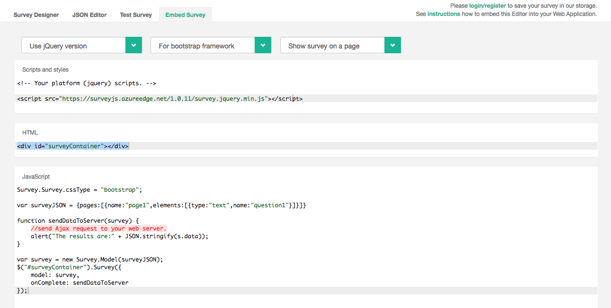Click green arrow of bootstrap framework dropdown
The height and width of the screenshot is (308, 611).
pos(263,46)
